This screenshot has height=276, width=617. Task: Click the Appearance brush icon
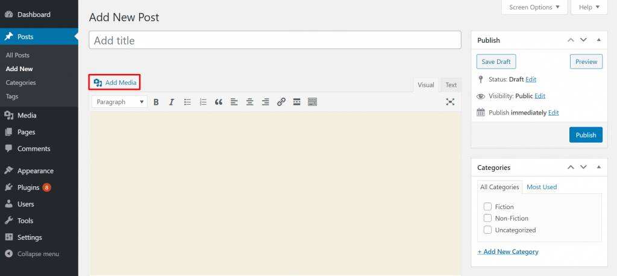[8, 171]
